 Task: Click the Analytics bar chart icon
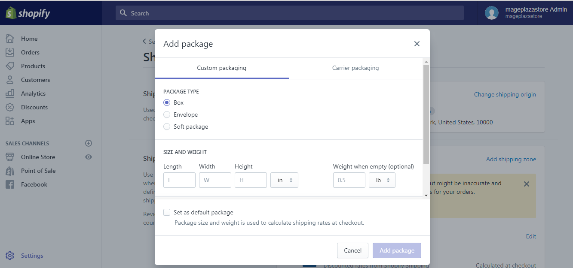(10, 93)
